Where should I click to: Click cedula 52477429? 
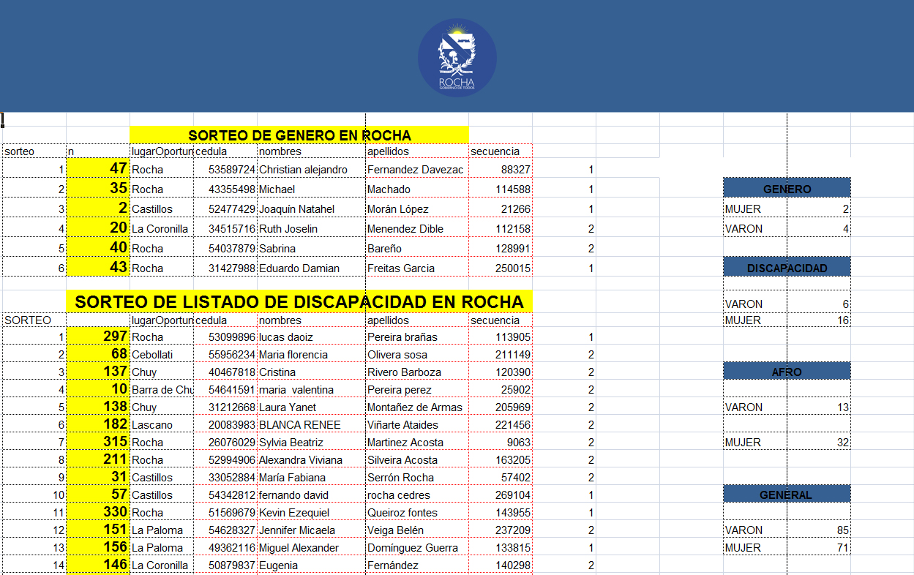(232, 208)
